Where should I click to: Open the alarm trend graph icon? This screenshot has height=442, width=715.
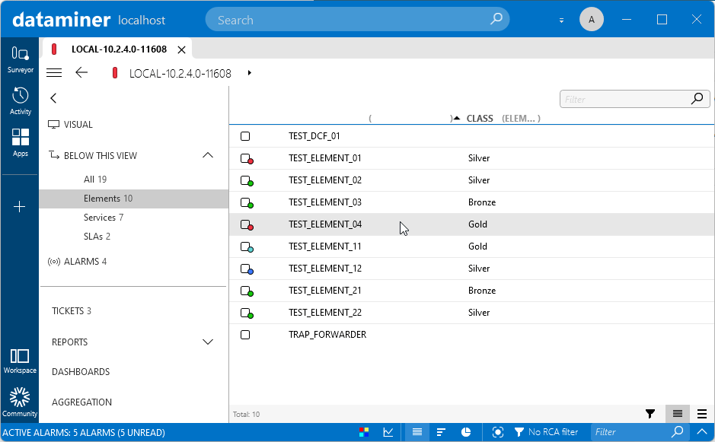point(388,432)
